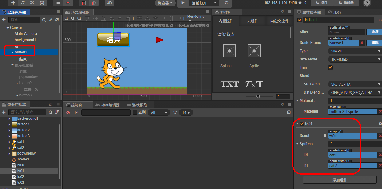The height and width of the screenshot is (189, 382).
Task: Toggle the 正则 regex checkbox
Action: tap(135, 112)
